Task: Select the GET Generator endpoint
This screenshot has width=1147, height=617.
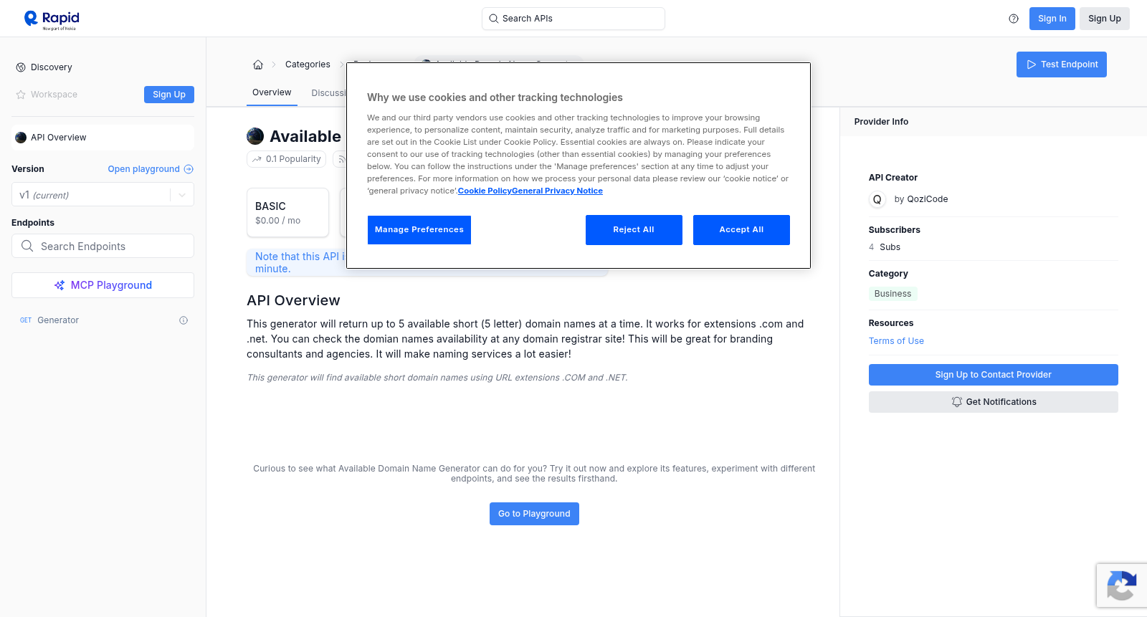Action: 103,320
